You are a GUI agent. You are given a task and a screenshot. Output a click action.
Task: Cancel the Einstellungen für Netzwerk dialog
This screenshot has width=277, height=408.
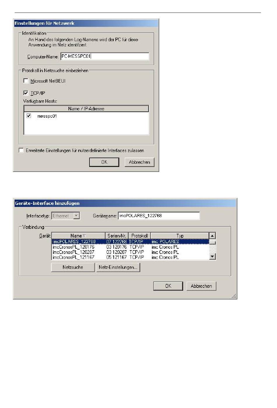(x=139, y=162)
